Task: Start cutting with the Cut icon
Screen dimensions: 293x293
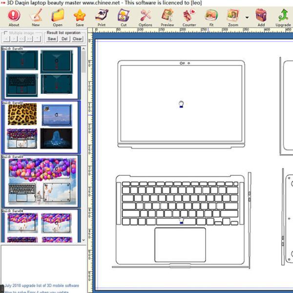Action: point(123,17)
